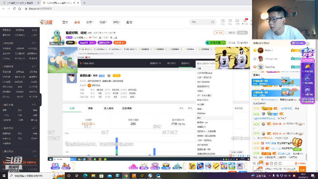Image resolution: width=318 pixels, height=179 pixels.
Task: Open the Mail app from the taskbar
Action: coord(110,176)
